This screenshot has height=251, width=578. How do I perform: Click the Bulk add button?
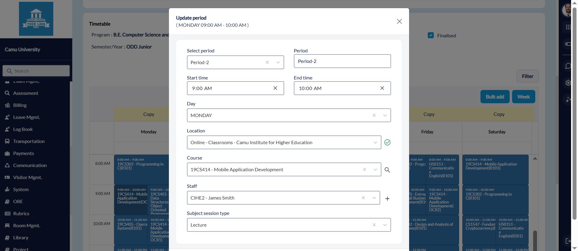coord(495,97)
